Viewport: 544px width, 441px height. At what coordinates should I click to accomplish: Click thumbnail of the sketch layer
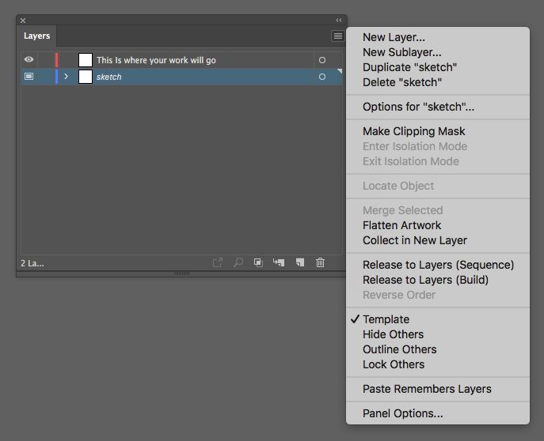click(x=86, y=77)
